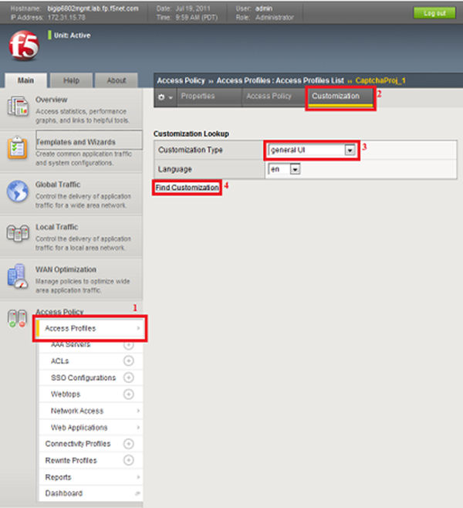The width and height of the screenshot is (463, 508).
Task: Open the gear settings menu
Action: 165,97
